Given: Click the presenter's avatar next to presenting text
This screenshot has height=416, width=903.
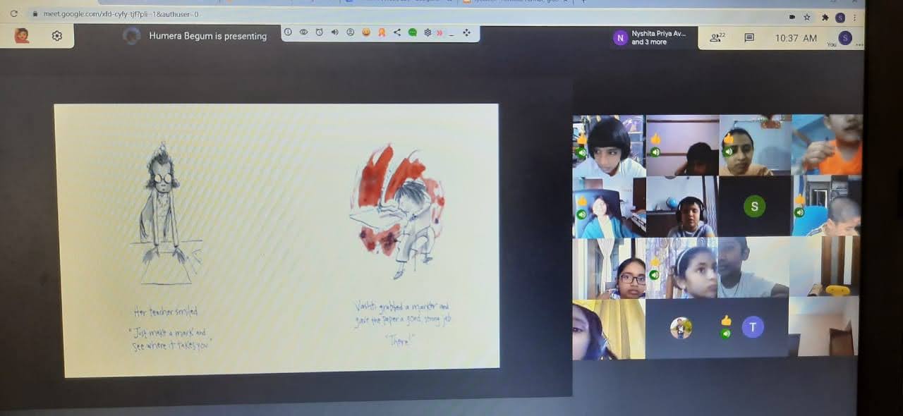Looking at the screenshot, I should [x=132, y=36].
